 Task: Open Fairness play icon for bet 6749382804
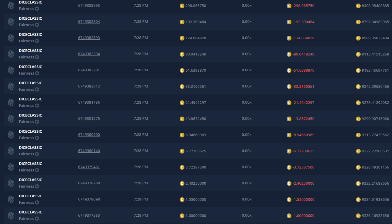tap(37, 25)
